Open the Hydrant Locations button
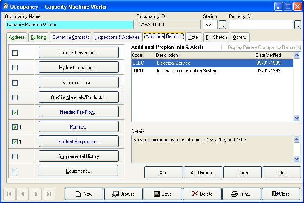 [79, 68]
